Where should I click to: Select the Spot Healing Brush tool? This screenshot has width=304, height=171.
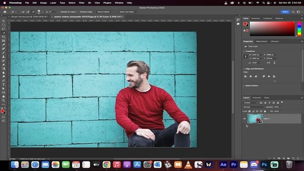coord(3,48)
